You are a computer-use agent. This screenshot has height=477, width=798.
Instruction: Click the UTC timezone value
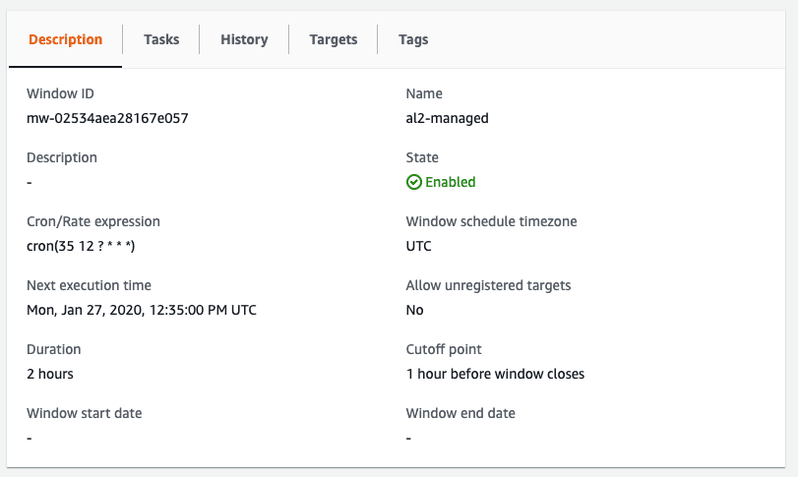pos(419,246)
